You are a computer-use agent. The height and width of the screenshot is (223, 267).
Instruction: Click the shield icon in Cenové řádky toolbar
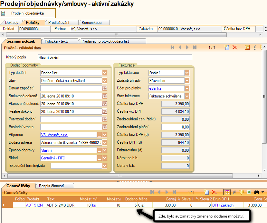[x=242, y=192]
